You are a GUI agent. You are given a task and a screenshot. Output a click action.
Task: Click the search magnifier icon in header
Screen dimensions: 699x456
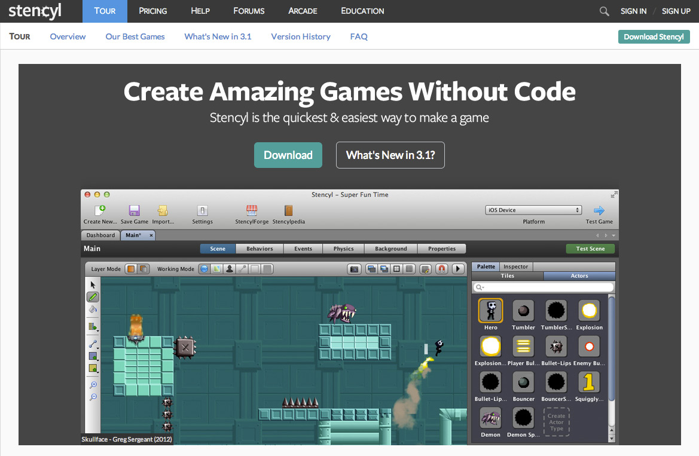604,11
